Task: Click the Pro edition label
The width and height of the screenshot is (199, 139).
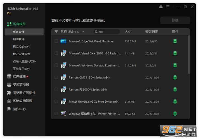Action: [x=9, y=13]
